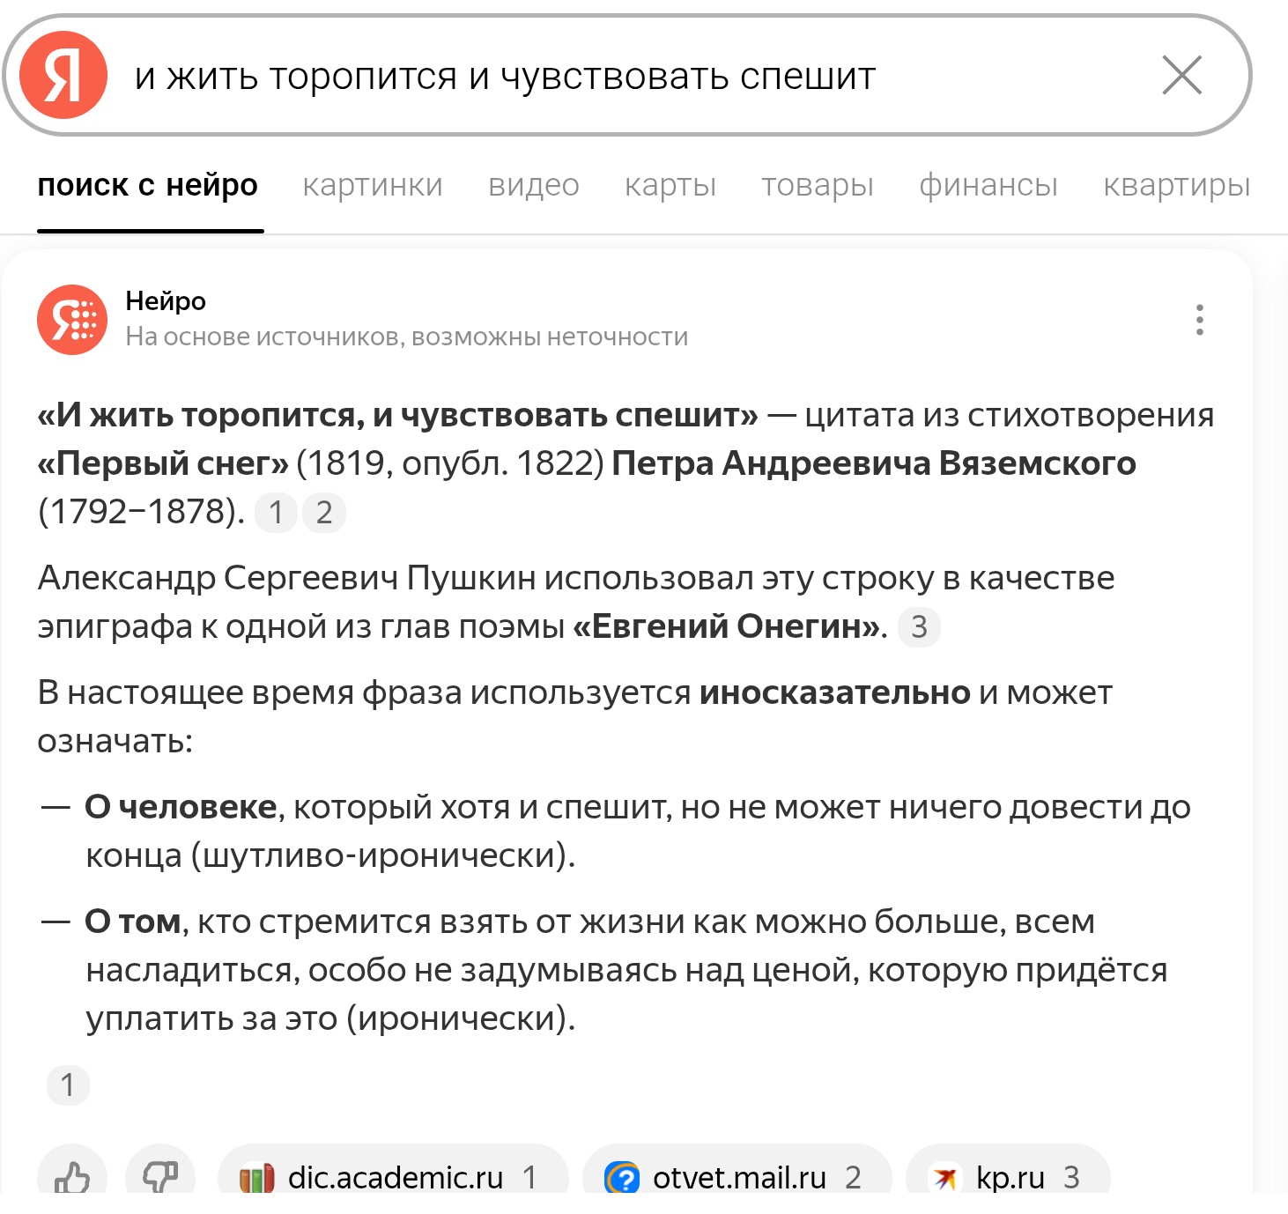Select the финансы tab
The image size is (1288, 1214).
[988, 186]
